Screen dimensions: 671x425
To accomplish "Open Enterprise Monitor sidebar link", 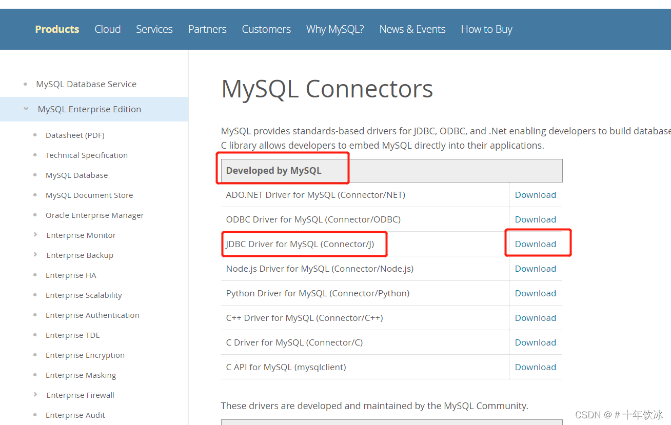I will (81, 235).
